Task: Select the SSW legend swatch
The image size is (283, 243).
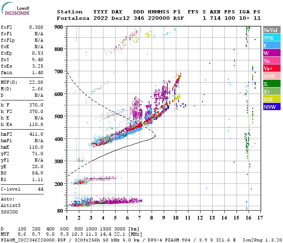Action: coord(272,76)
